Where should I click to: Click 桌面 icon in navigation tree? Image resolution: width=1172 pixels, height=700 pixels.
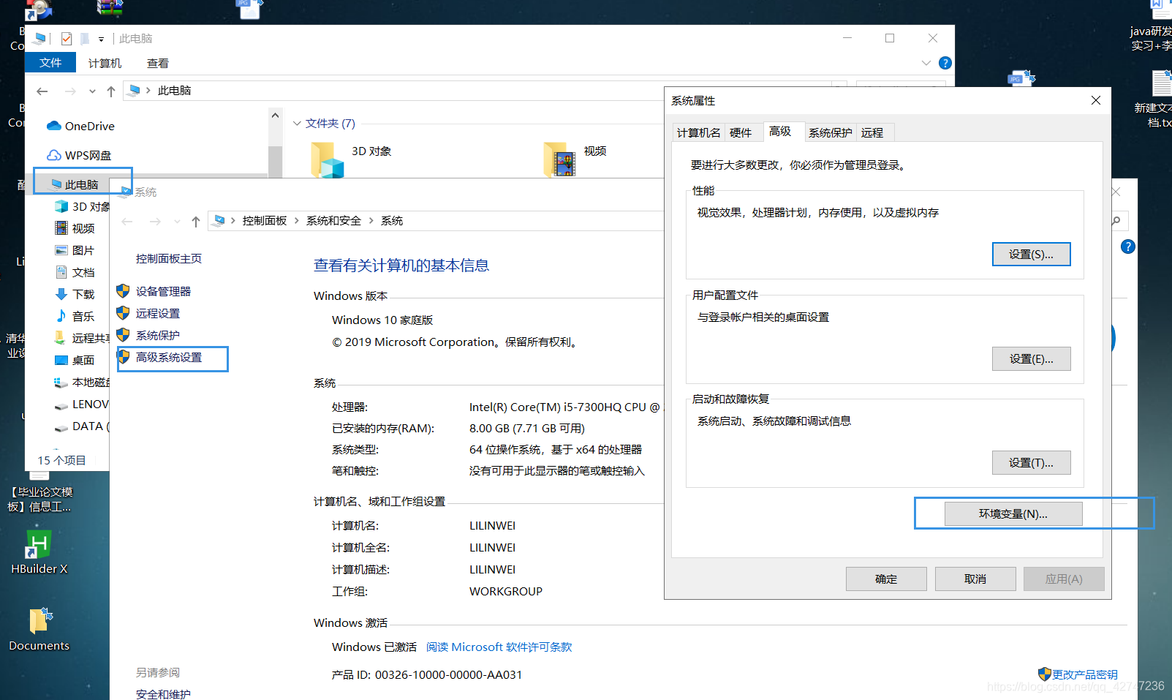pyautogui.click(x=61, y=360)
